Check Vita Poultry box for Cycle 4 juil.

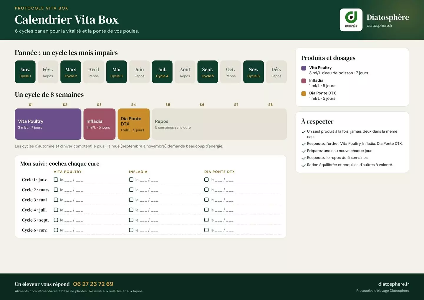point(56,210)
